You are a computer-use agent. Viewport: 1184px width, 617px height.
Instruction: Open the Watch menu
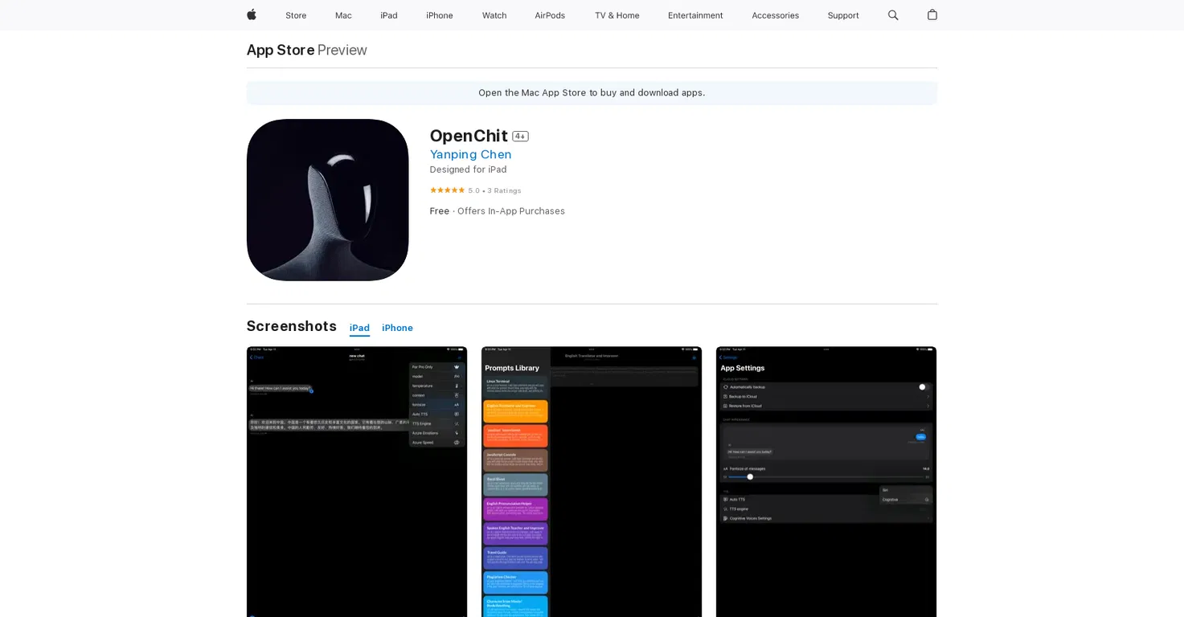[x=494, y=15]
